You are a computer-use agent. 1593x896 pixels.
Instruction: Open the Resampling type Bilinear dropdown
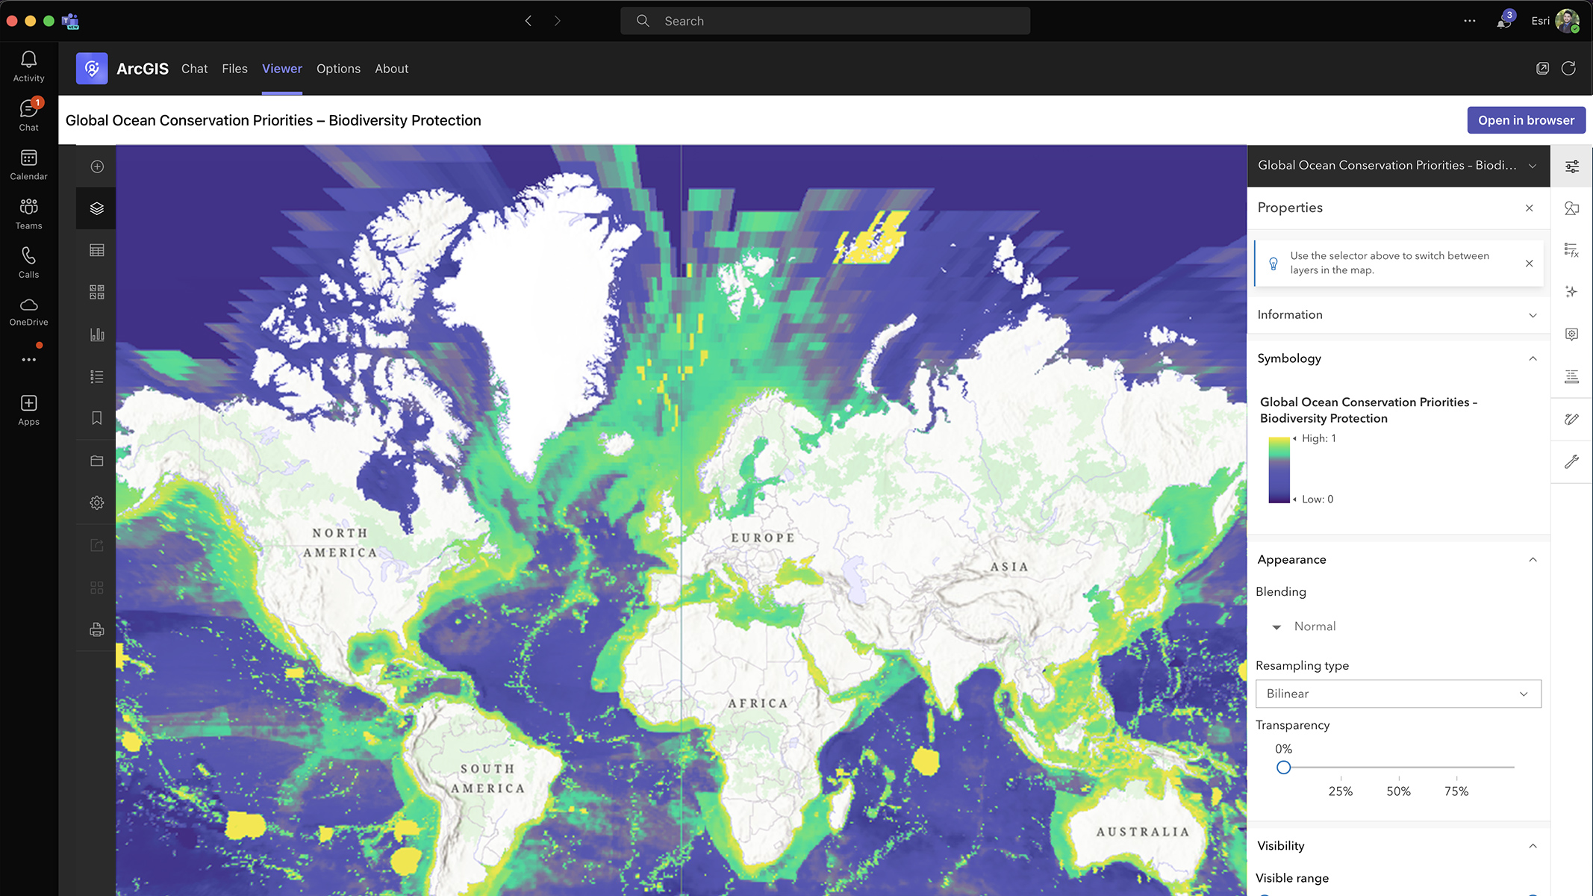[1397, 694]
